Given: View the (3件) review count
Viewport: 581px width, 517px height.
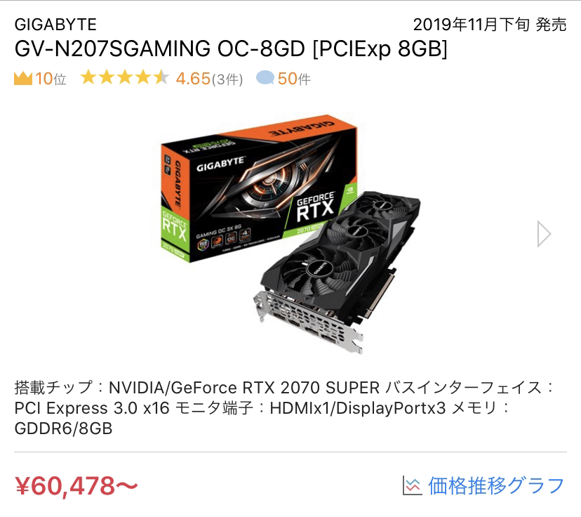Looking at the screenshot, I should 227,79.
